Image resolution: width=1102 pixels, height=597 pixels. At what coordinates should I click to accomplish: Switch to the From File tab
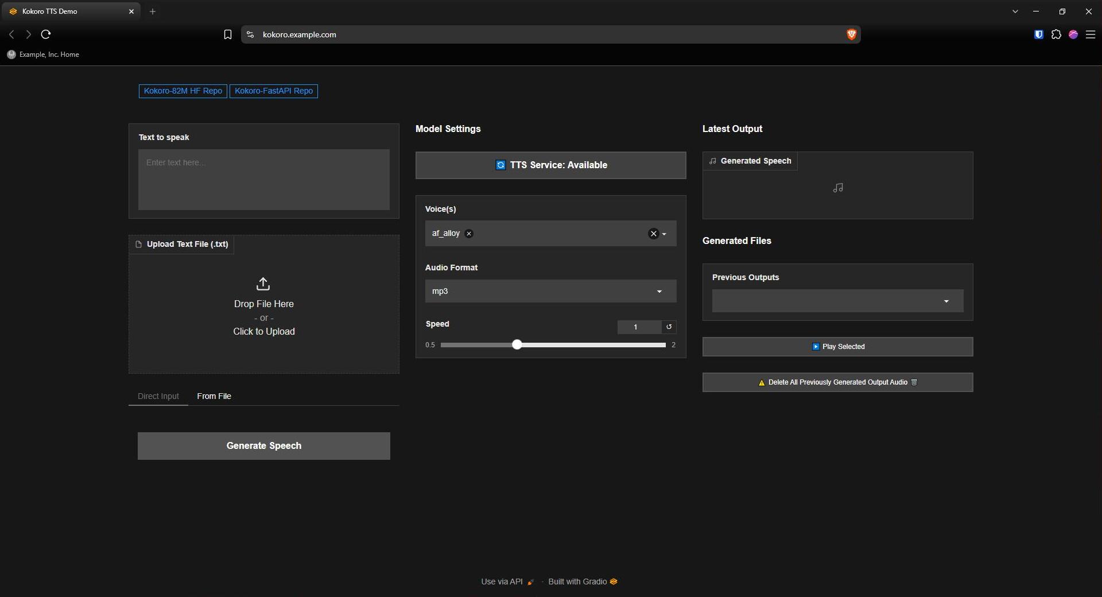click(x=214, y=397)
